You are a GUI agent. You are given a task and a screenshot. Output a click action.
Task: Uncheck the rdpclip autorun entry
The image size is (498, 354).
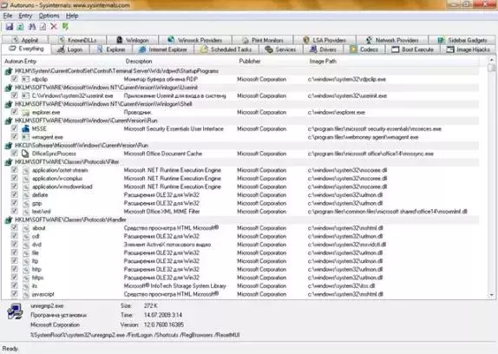pyautogui.click(x=14, y=79)
